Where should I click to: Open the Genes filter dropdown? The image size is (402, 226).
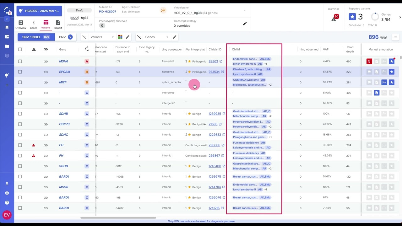click(157, 37)
